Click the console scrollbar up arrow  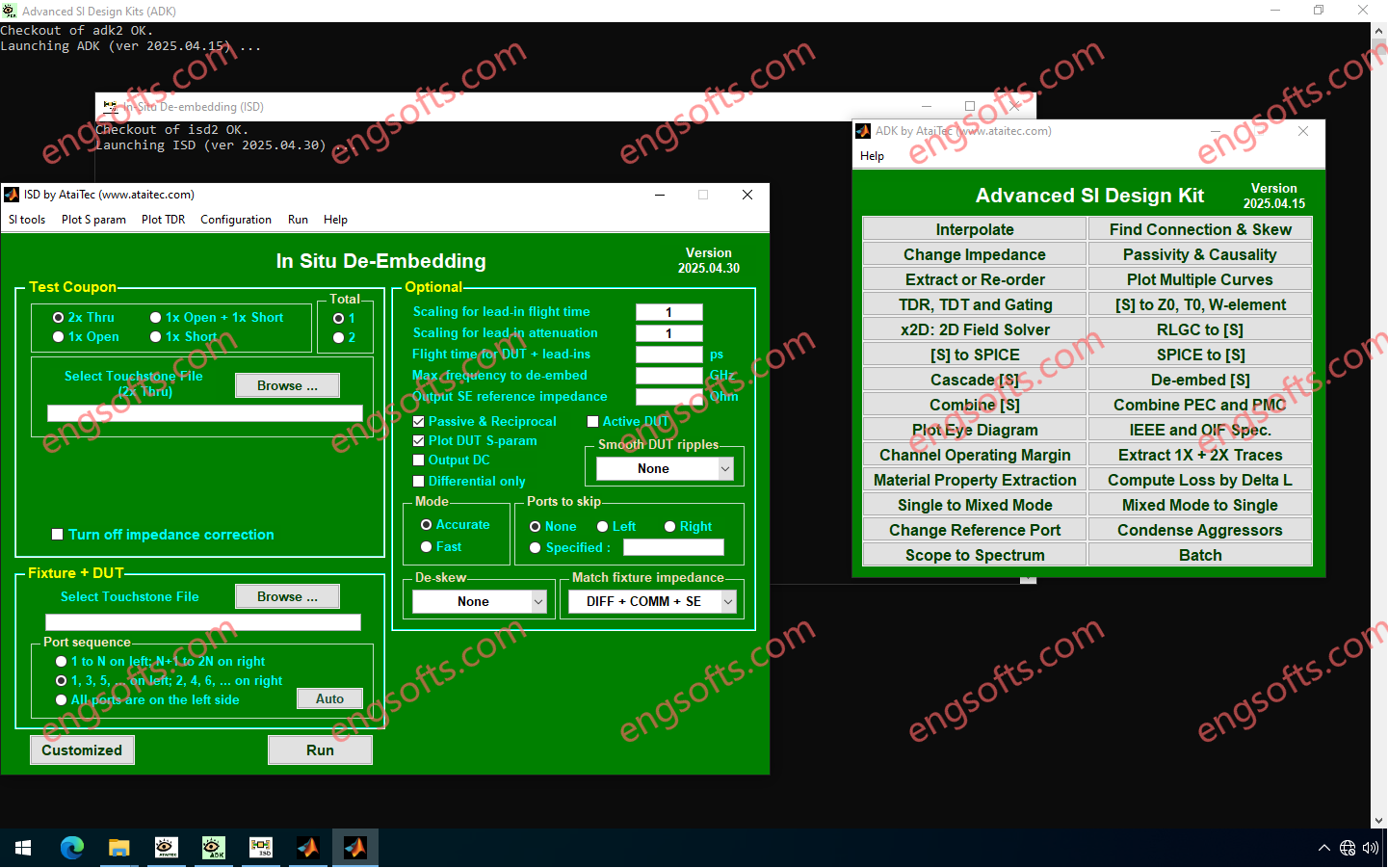pos(1378,31)
